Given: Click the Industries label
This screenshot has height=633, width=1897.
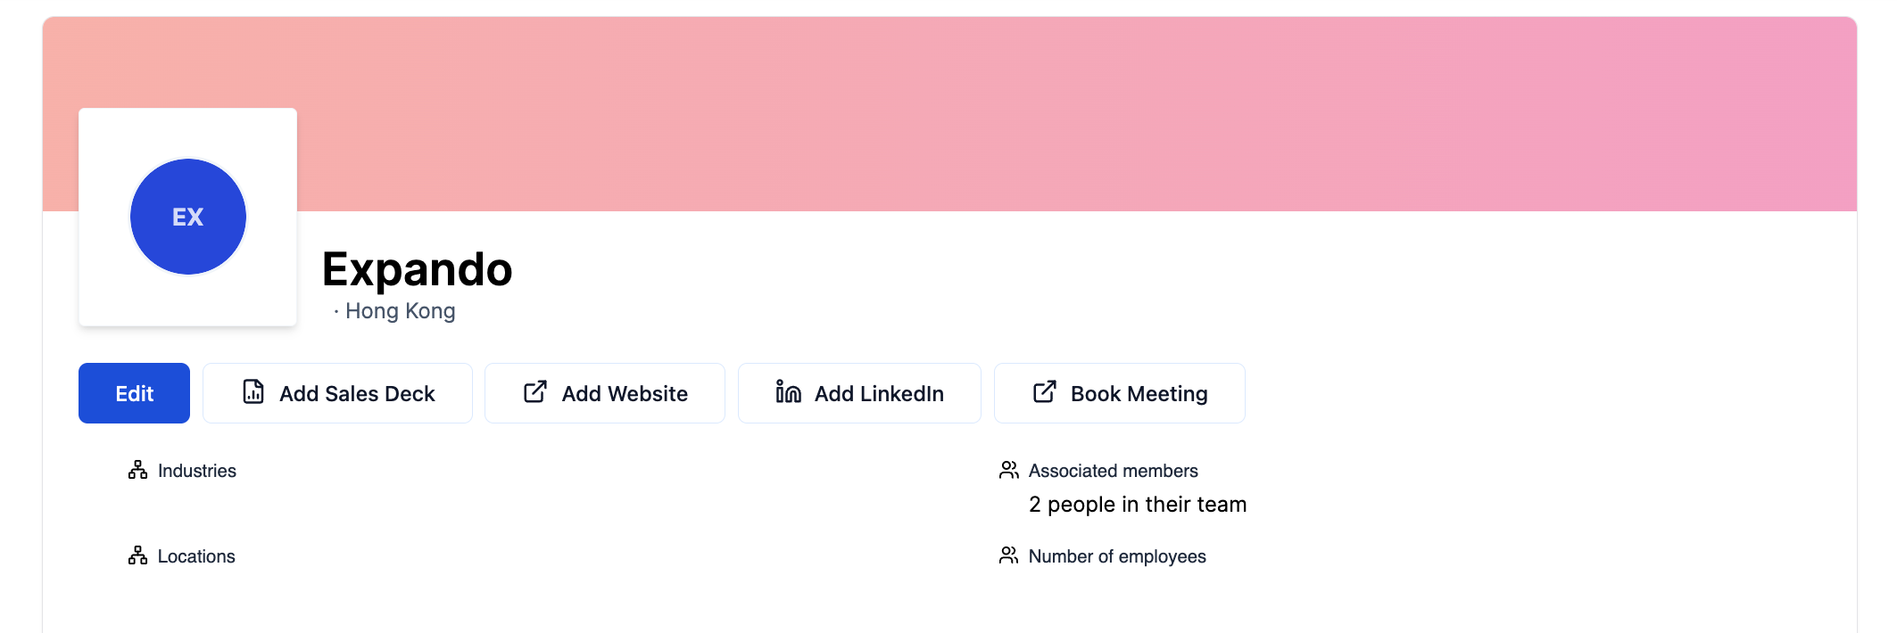Looking at the screenshot, I should (x=197, y=471).
